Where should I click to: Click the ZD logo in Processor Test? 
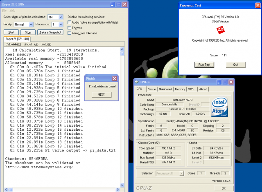tap(221, 30)
